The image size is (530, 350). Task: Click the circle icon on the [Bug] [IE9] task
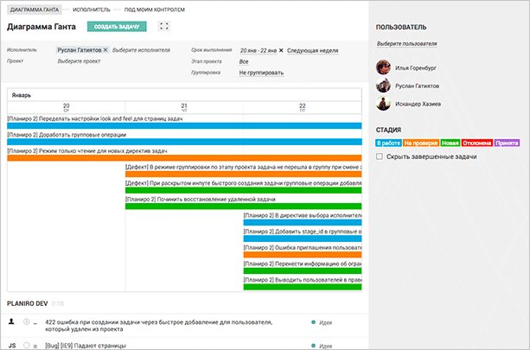coord(26,346)
